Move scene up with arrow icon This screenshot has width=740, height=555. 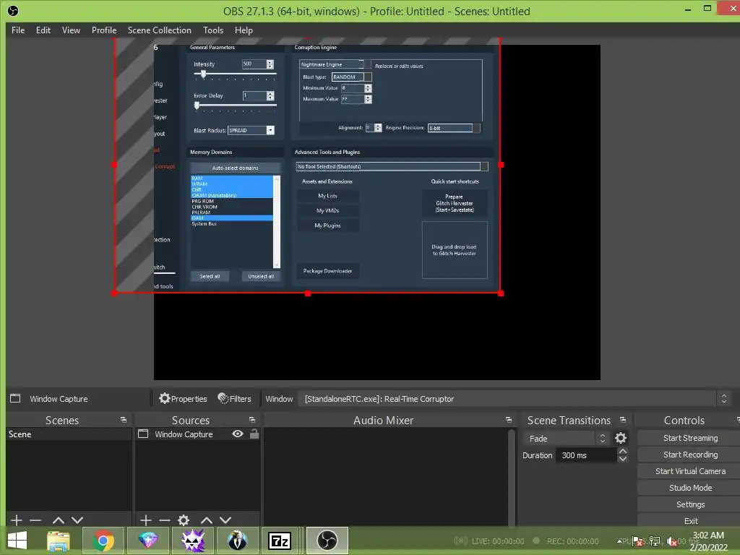point(59,520)
